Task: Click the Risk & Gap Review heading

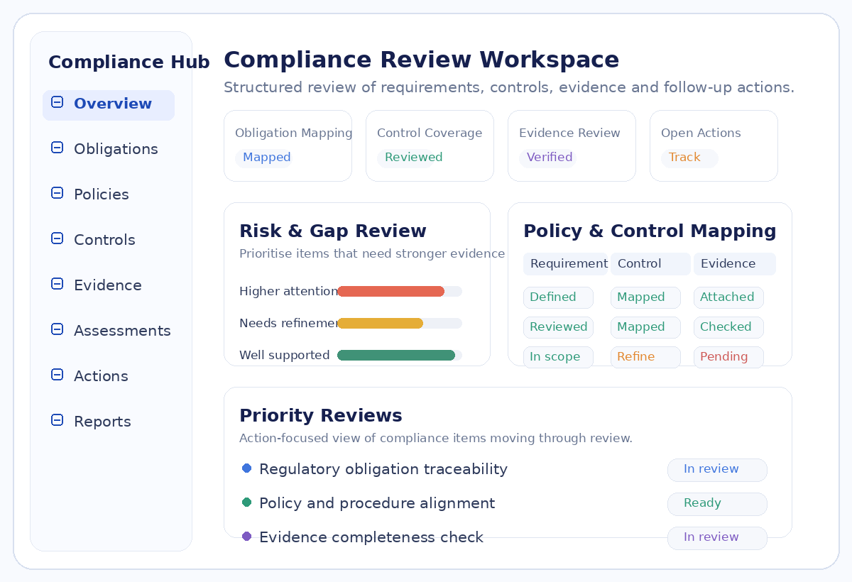Action: (x=333, y=231)
